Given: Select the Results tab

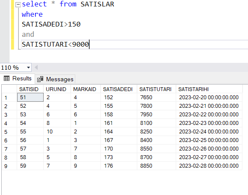Looking at the screenshot, I should pos(18,78).
